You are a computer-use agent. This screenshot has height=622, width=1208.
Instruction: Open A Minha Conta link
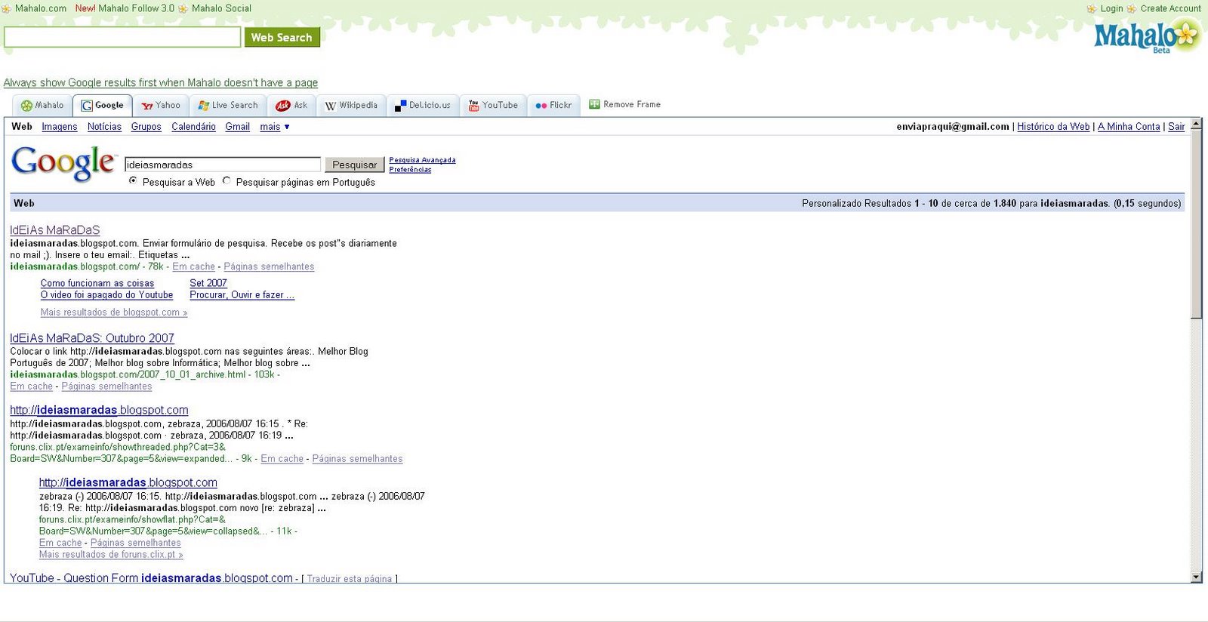(1129, 127)
